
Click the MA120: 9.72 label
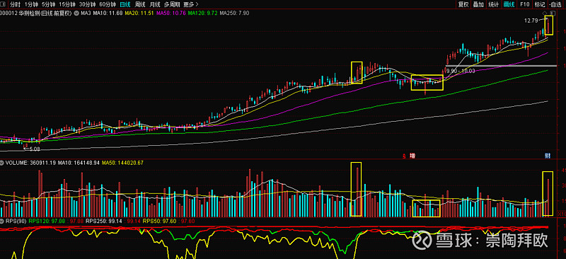(x=202, y=13)
